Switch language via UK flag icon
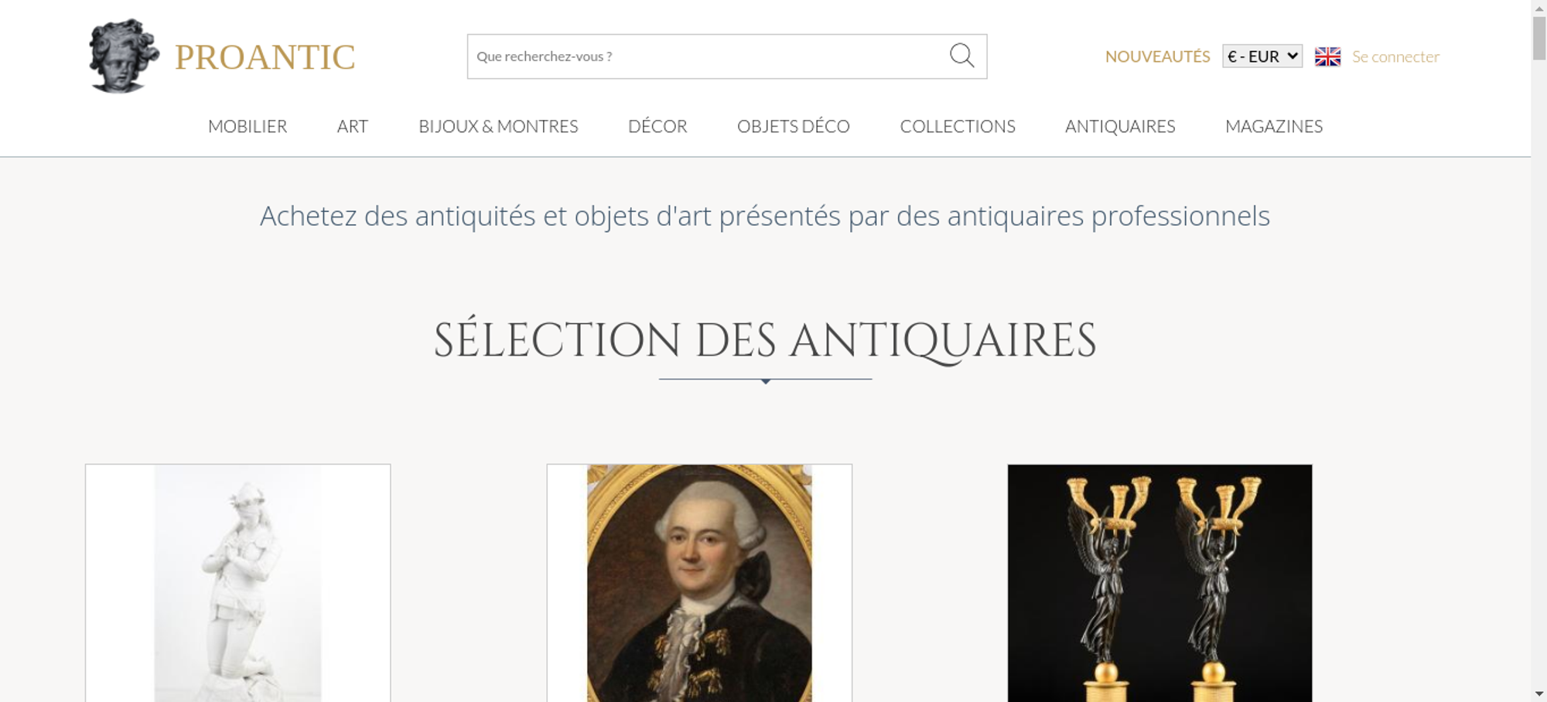 coord(1327,56)
